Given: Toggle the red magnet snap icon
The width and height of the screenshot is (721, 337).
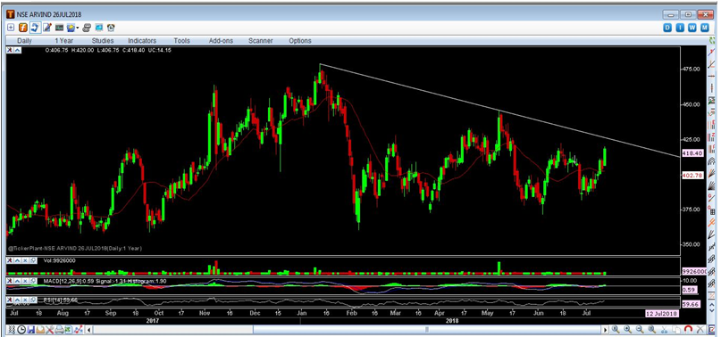Looking at the screenshot, I should click(688, 330).
